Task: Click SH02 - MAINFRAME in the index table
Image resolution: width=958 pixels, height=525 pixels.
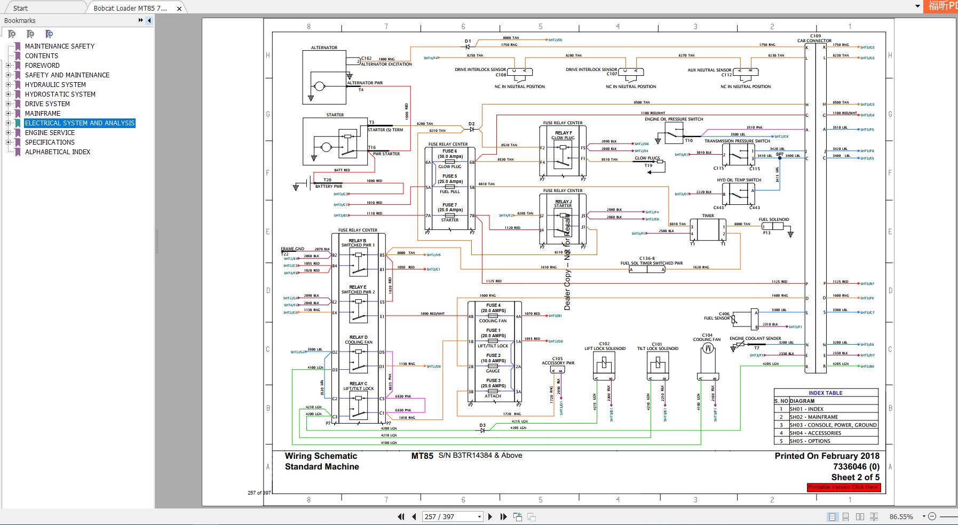Action: [814, 417]
